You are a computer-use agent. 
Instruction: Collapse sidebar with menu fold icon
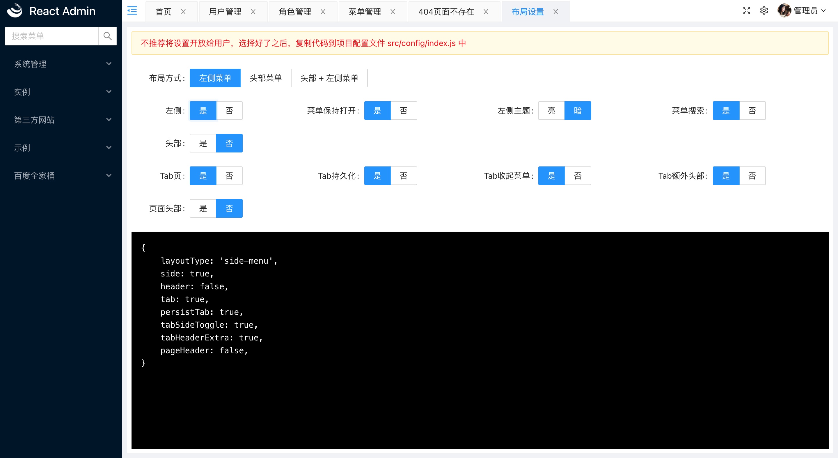[132, 11]
